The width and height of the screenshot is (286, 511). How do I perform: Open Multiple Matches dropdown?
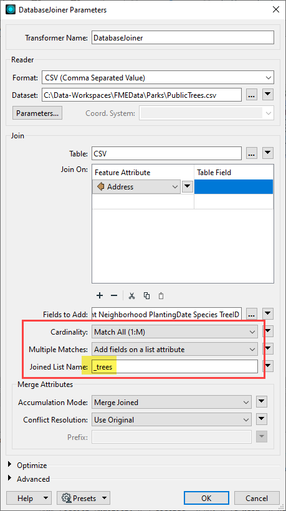click(x=174, y=350)
